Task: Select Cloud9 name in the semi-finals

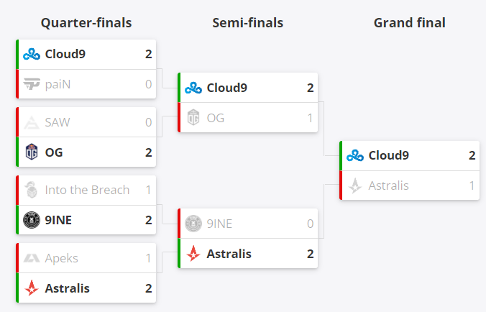Action: (x=226, y=88)
